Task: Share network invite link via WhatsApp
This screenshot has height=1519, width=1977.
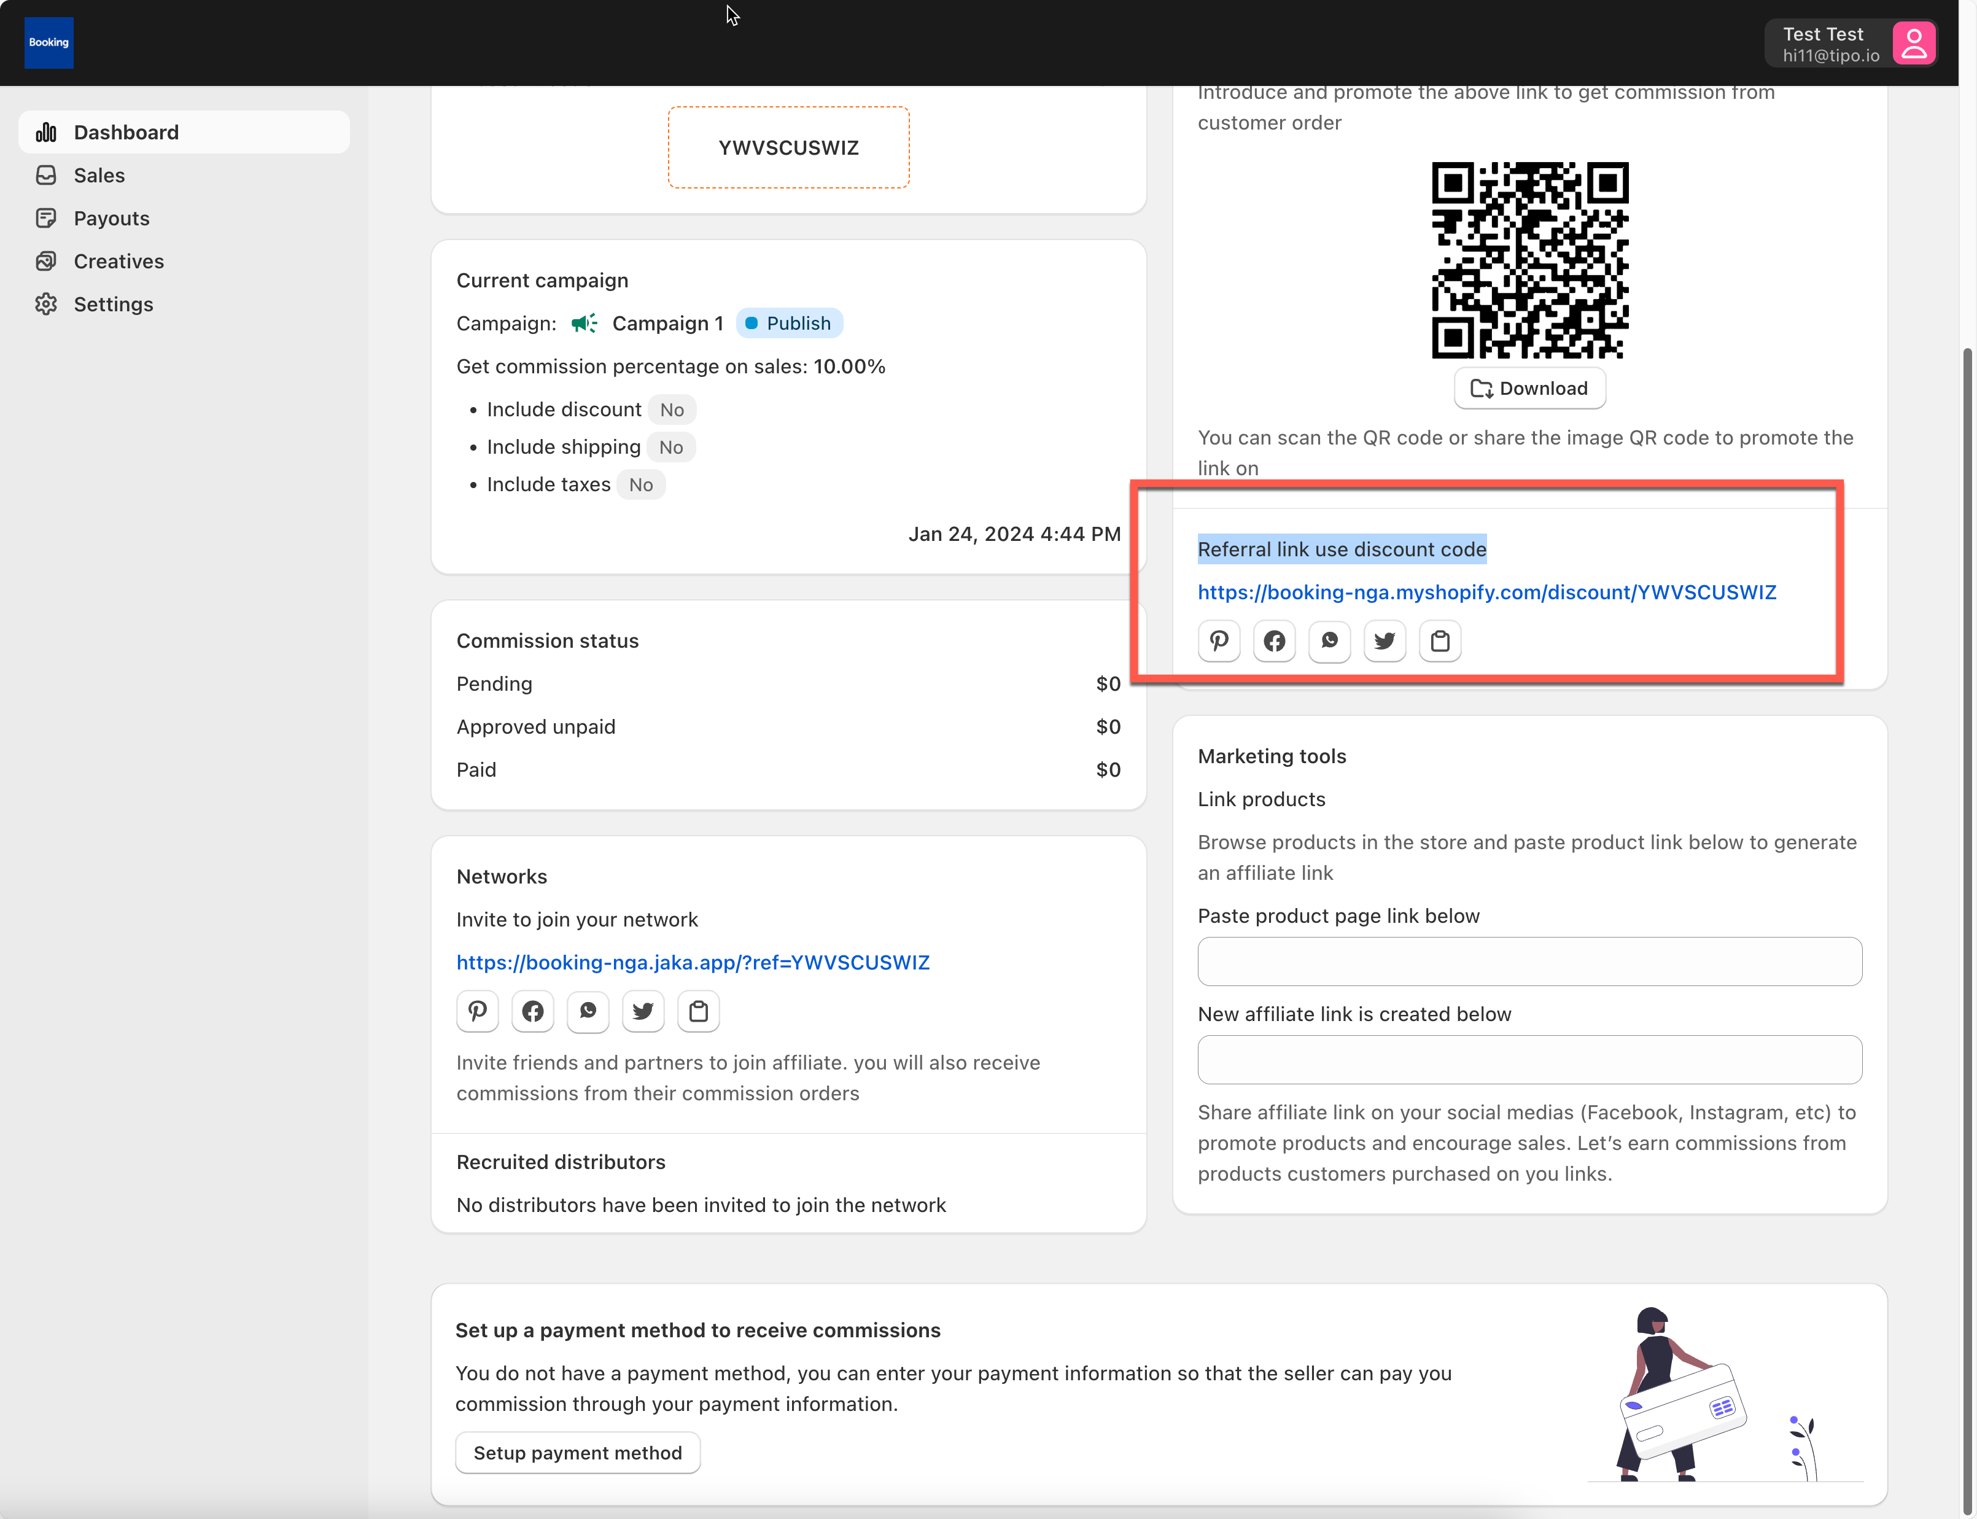Action: pos(588,1011)
